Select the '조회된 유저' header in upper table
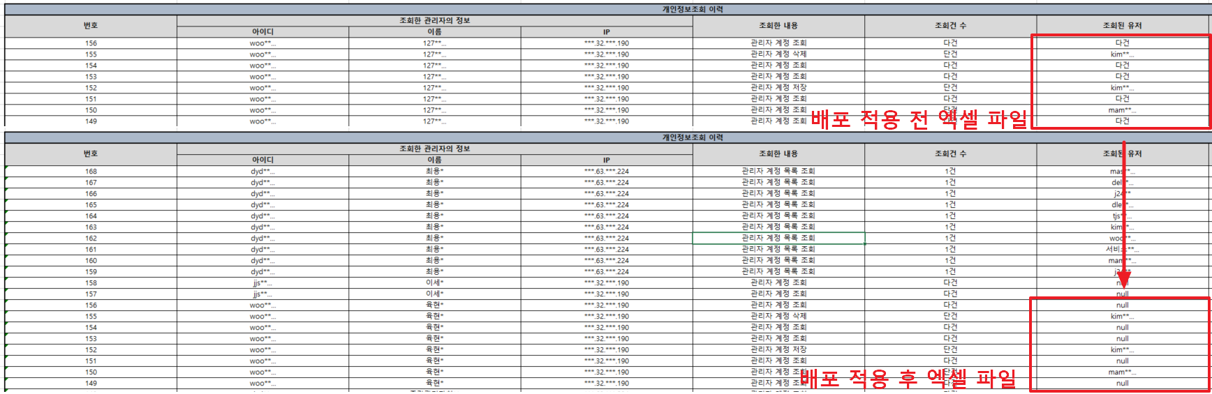Image resolution: width=1212 pixels, height=394 pixels. (1122, 26)
